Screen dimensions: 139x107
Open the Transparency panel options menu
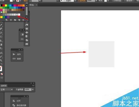coord(33,86)
